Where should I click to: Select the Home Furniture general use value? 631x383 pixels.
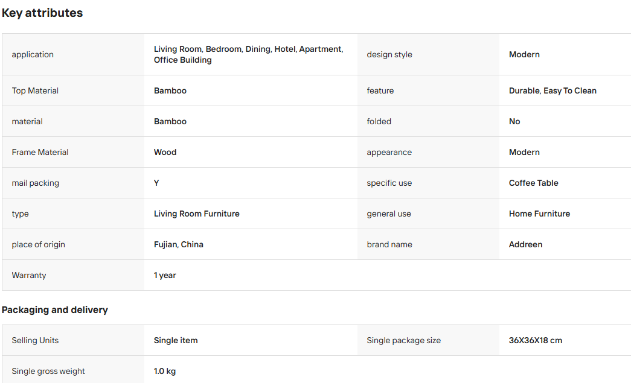point(539,214)
